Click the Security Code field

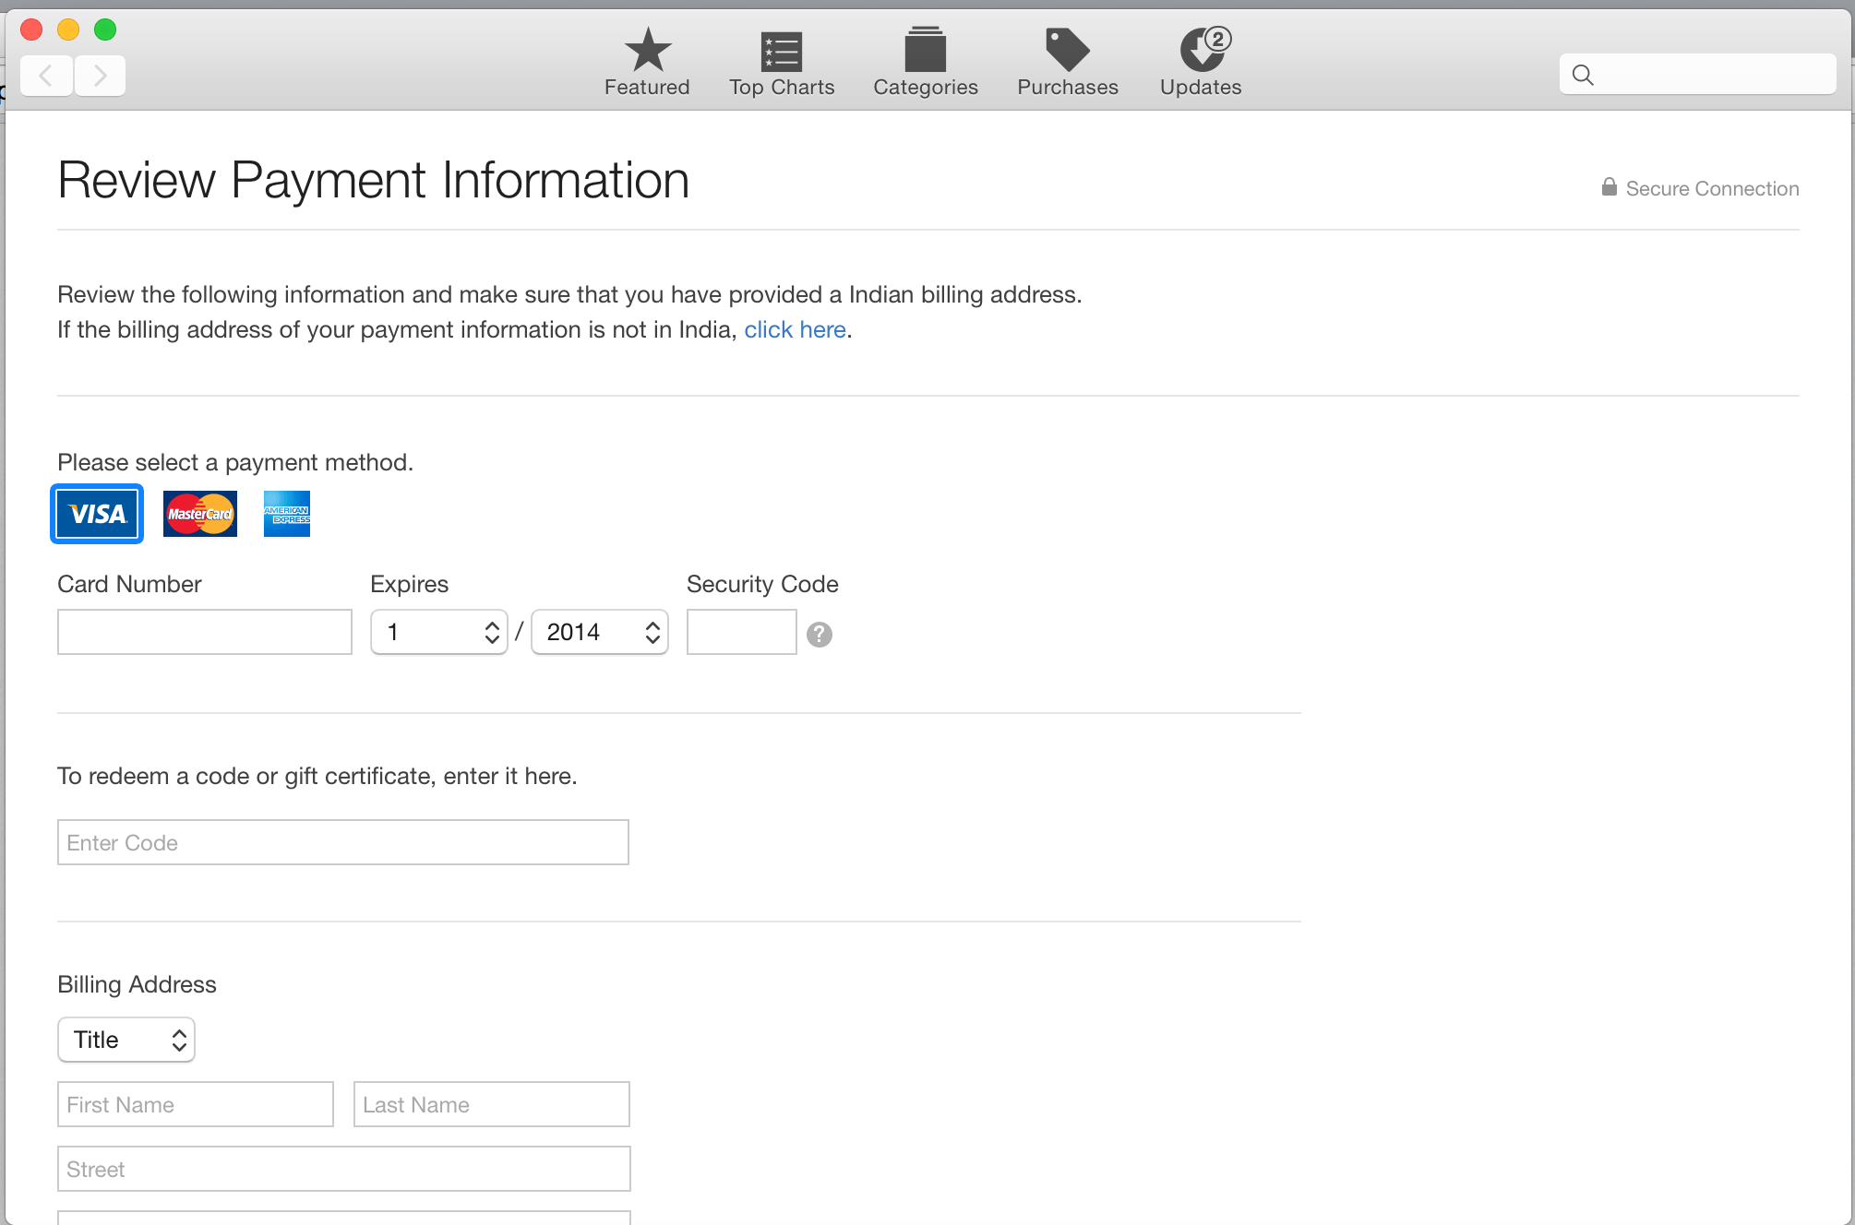click(x=741, y=633)
